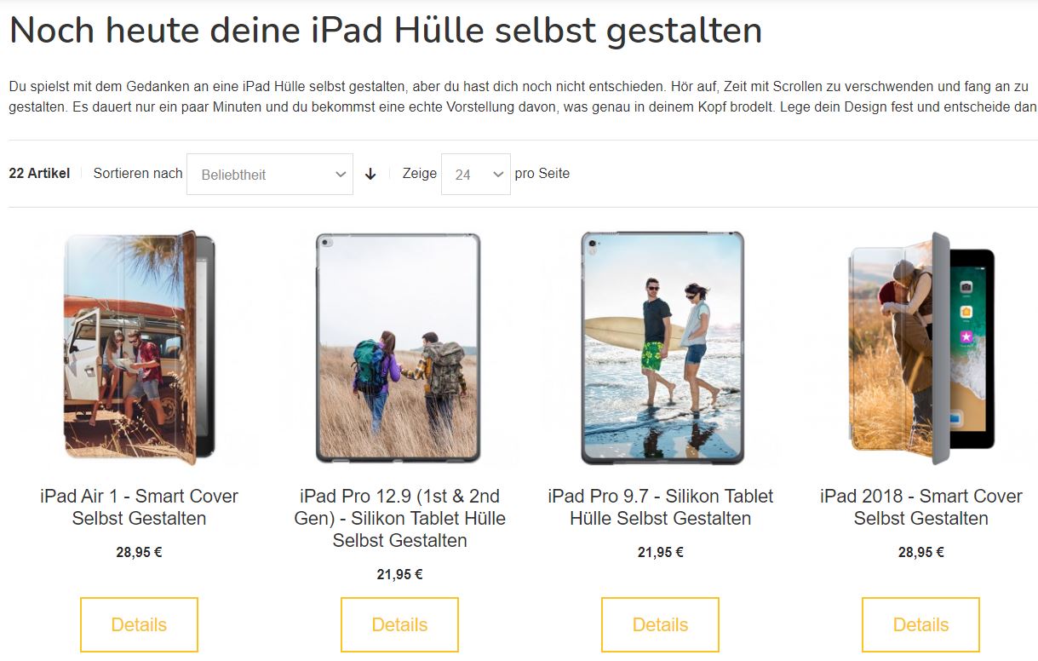Viewport: 1038px width, 661px height.
Task: Click the chevron in Beliebtheit combo box
Action: [341, 174]
